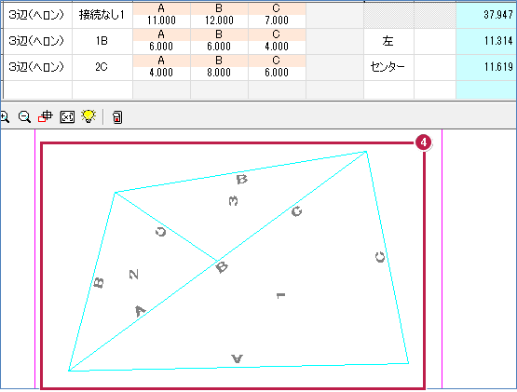This screenshot has width=517, height=392.
Task: Click the first 3辺(ヘロン) type cell
Action: coord(37,15)
